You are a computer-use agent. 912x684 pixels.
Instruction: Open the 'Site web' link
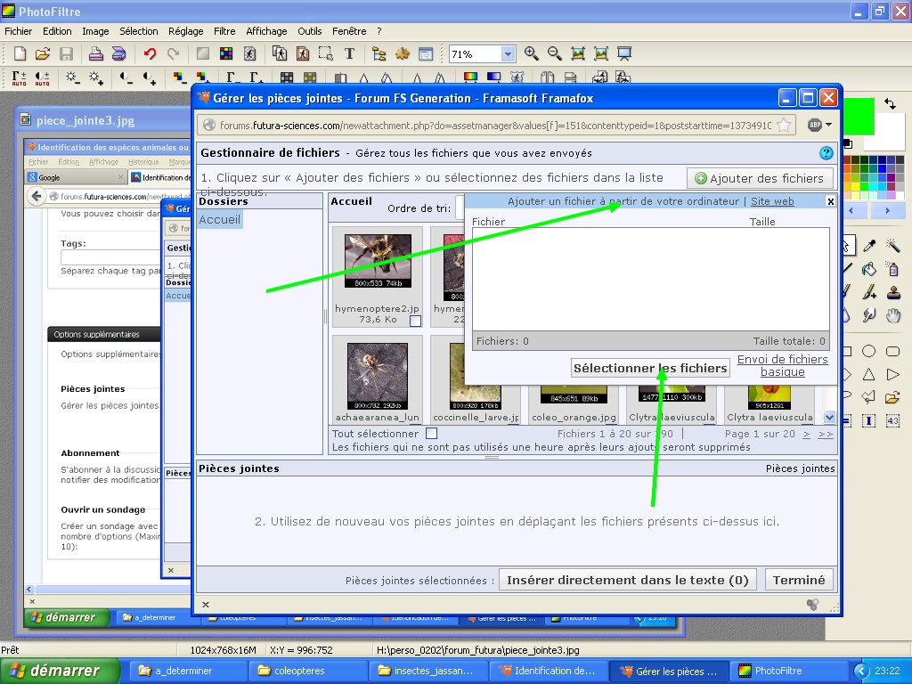[x=772, y=201]
